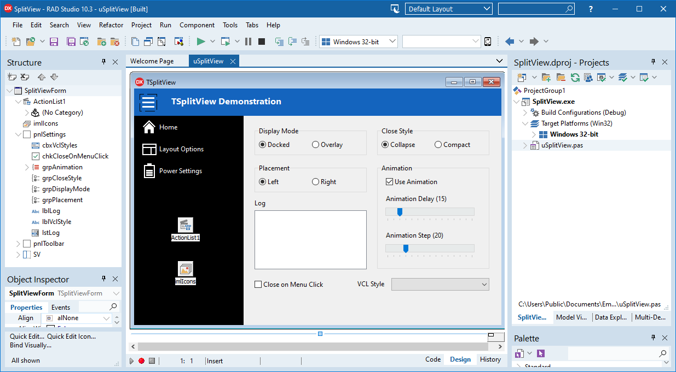Click the green Run button in toolbar
Viewport: 676px width, 372px height.
[x=201, y=42]
